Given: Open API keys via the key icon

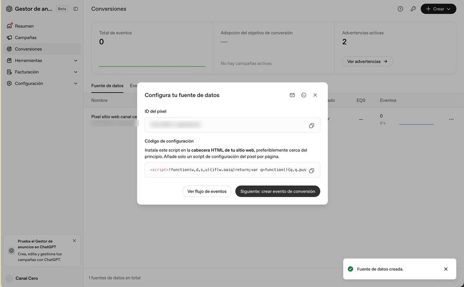Looking at the screenshot, I should coord(413,9).
